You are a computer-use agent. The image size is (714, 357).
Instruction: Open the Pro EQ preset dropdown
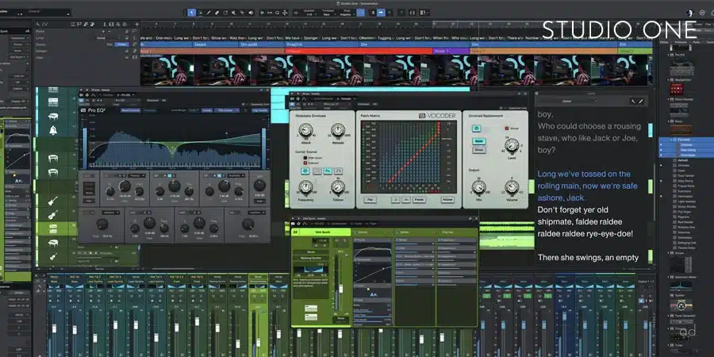click(x=127, y=100)
